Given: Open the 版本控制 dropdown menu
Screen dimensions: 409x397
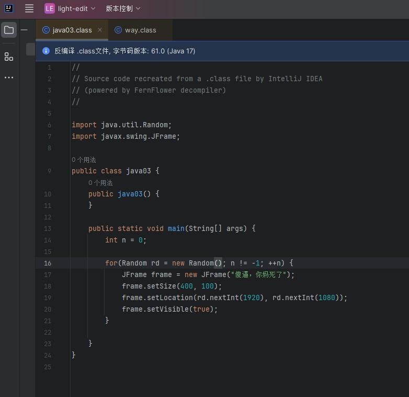Looking at the screenshot, I should [123, 8].
